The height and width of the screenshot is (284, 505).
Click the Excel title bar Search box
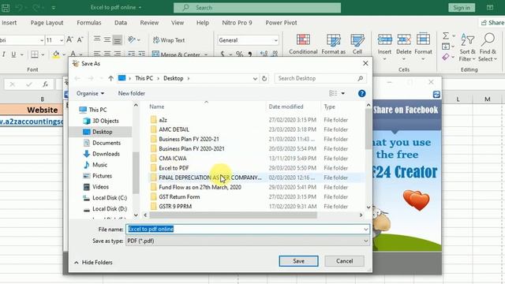click(257, 8)
